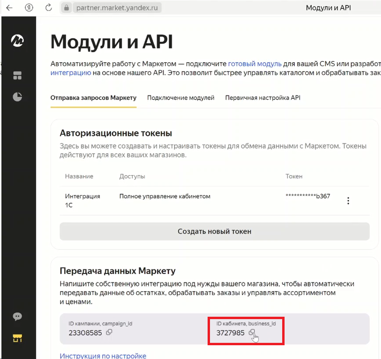Image resolution: width=381 pixels, height=359 pixels.
Task: Click the masked token ending in b367
Action: click(308, 196)
